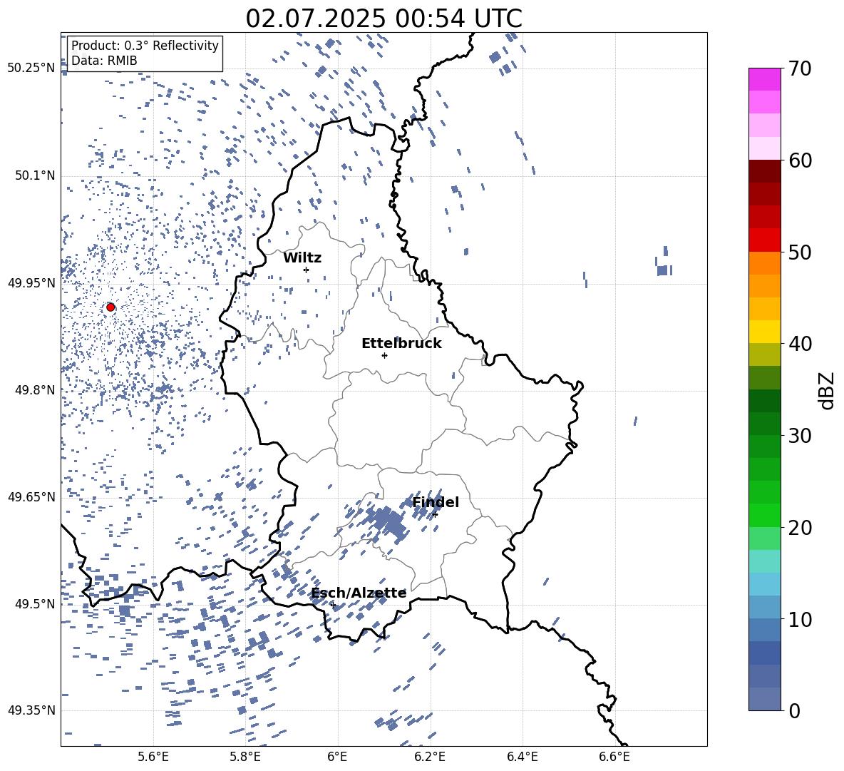The height and width of the screenshot is (771, 844).
Task: Click the Product: 0.3° Reflectivity text
Action: tap(145, 46)
